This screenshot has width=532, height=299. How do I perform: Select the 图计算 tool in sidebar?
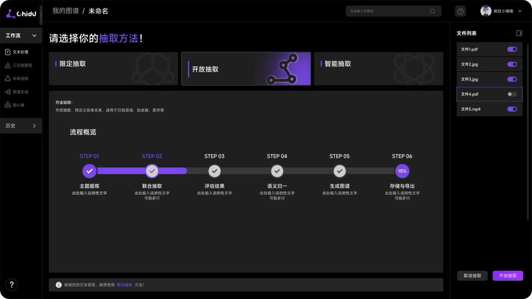pyautogui.click(x=21, y=105)
